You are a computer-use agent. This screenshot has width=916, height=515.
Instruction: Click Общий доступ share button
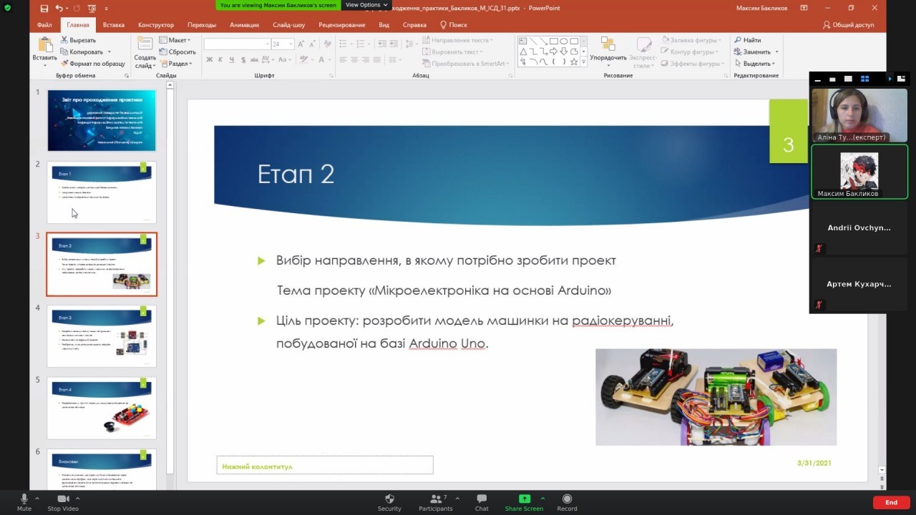pyautogui.click(x=849, y=24)
